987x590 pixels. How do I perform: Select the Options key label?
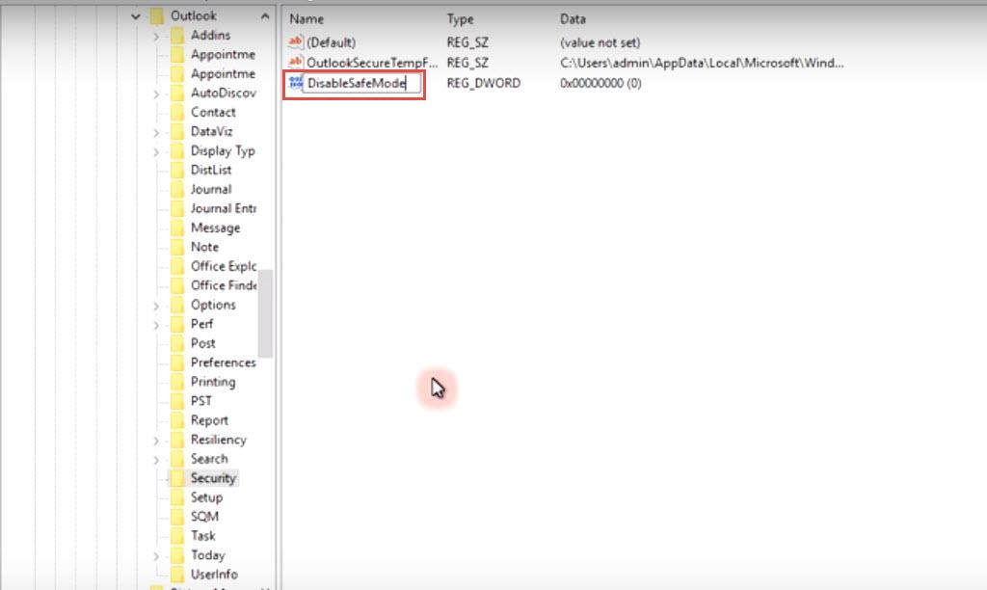[213, 305]
